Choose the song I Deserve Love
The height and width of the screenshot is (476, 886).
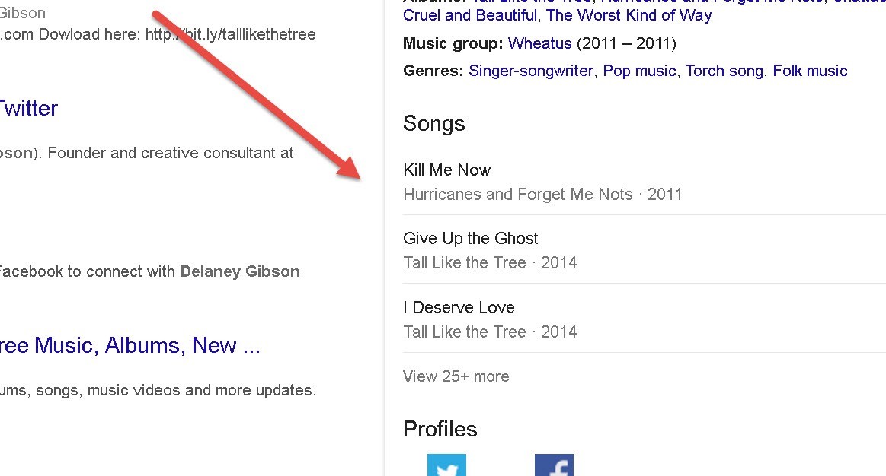click(459, 307)
